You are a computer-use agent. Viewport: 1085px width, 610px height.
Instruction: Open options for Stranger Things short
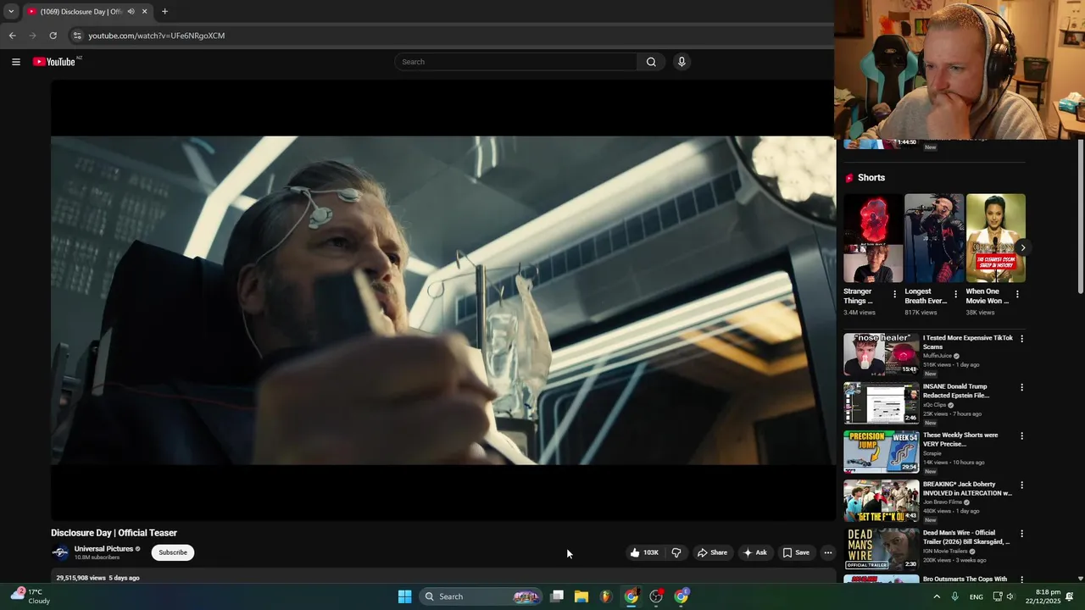click(x=894, y=295)
